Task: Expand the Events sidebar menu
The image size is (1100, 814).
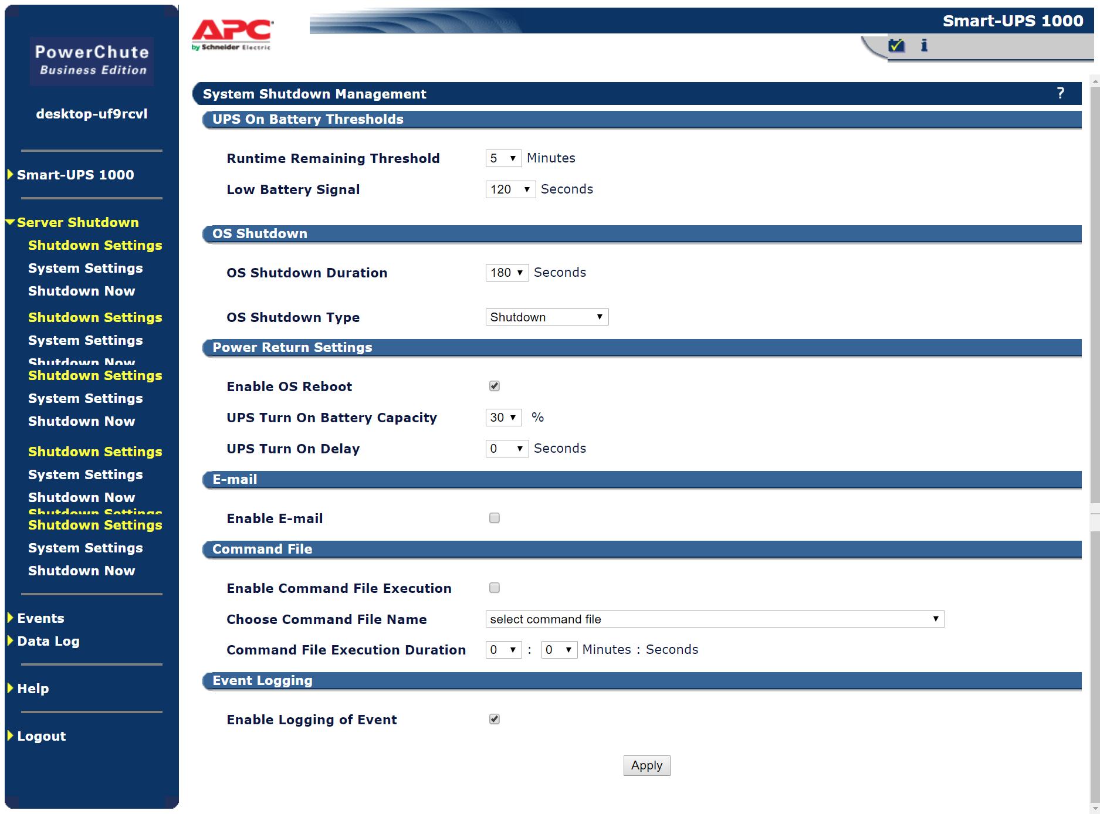Action: (35, 618)
